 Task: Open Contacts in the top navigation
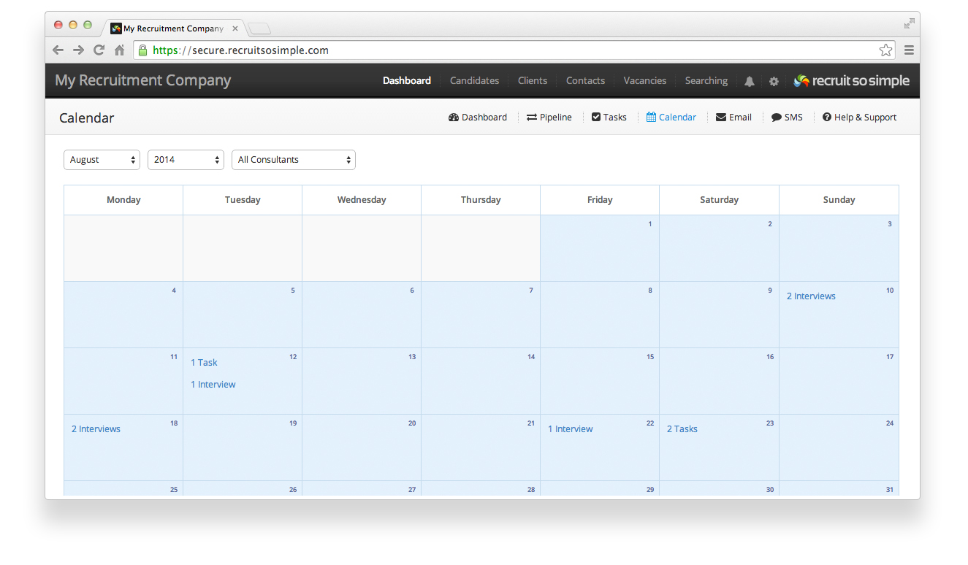tap(586, 81)
